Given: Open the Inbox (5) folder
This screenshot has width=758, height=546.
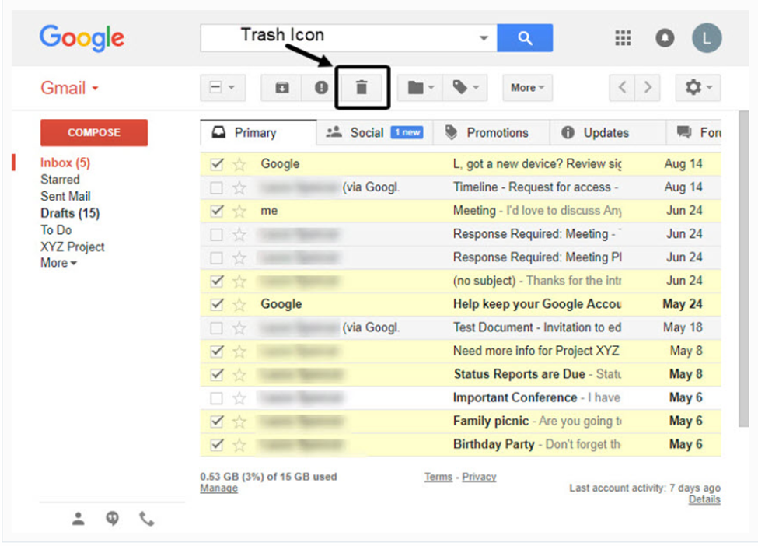Looking at the screenshot, I should (65, 163).
